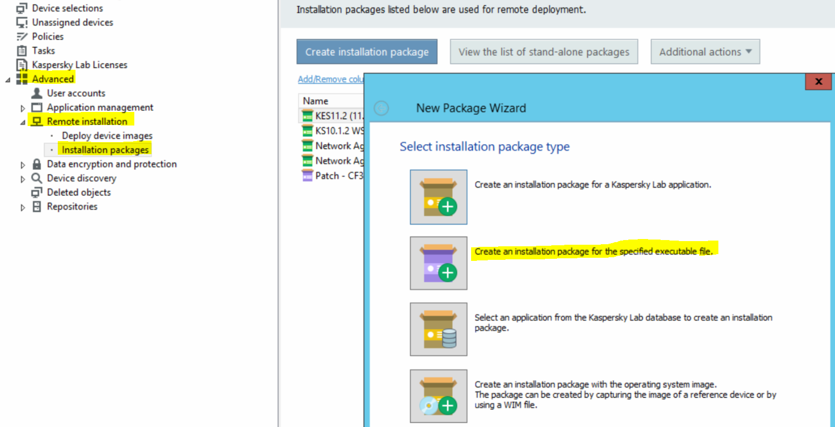Select Installation packages in the tree
Image resolution: width=835 pixels, height=427 pixels.
105,150
